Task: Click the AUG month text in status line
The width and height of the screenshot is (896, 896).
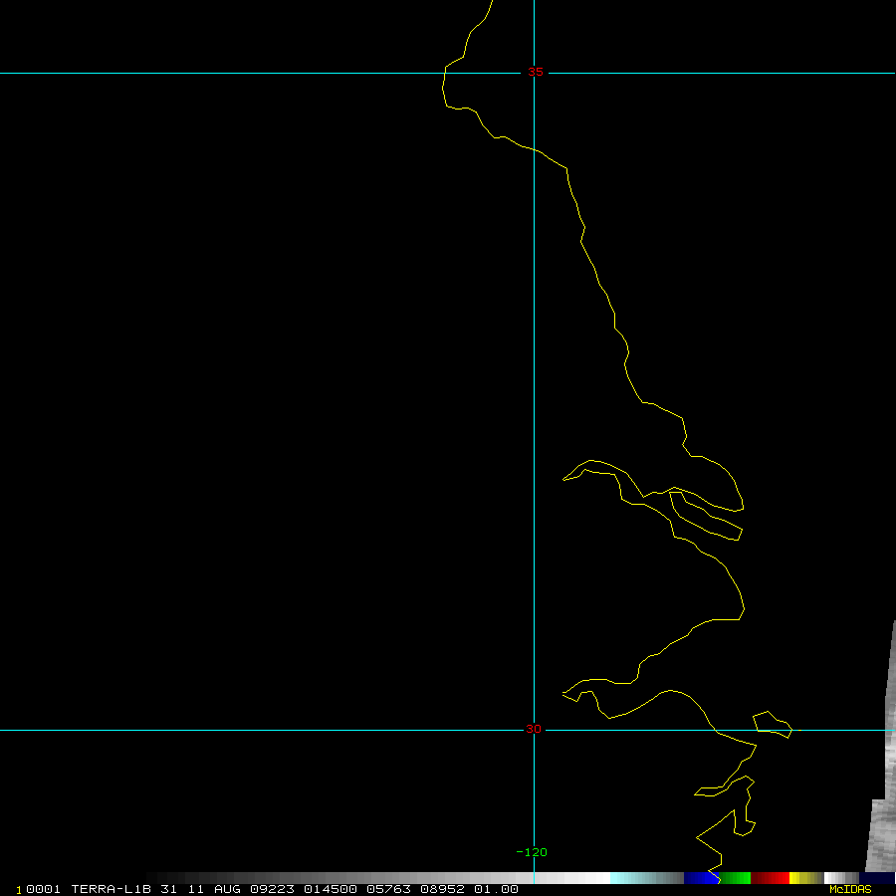Action: pyautogui.click(x=226, y=889)
